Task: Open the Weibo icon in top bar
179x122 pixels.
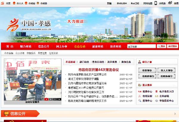Action: point(170,3)
